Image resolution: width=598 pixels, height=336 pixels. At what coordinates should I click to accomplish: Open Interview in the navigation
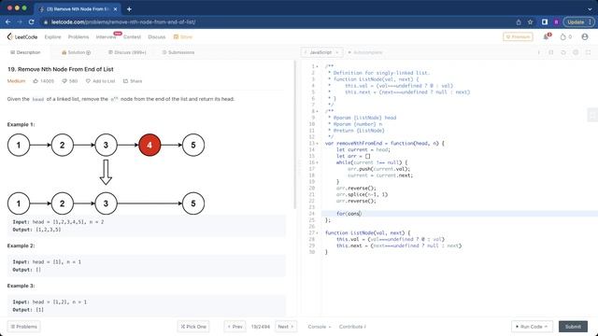pyautogui.click(x=106, y=37)
